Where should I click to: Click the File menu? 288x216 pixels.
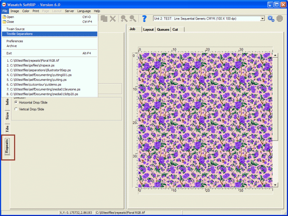point(5,11)
